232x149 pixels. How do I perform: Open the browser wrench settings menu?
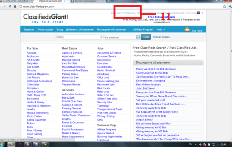pos(230,6)
